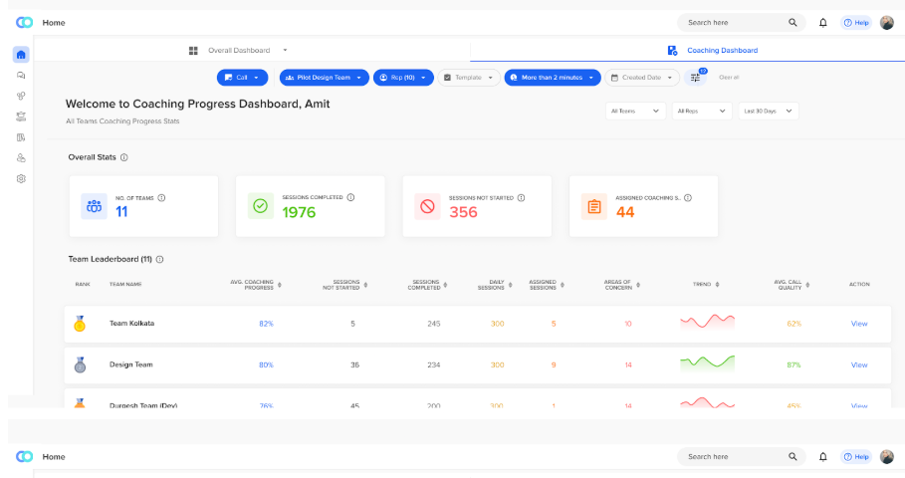This screenshot has width=905, height=478.
Task: Sort by Sessions Completed column arrows
Action: [445, 285]
